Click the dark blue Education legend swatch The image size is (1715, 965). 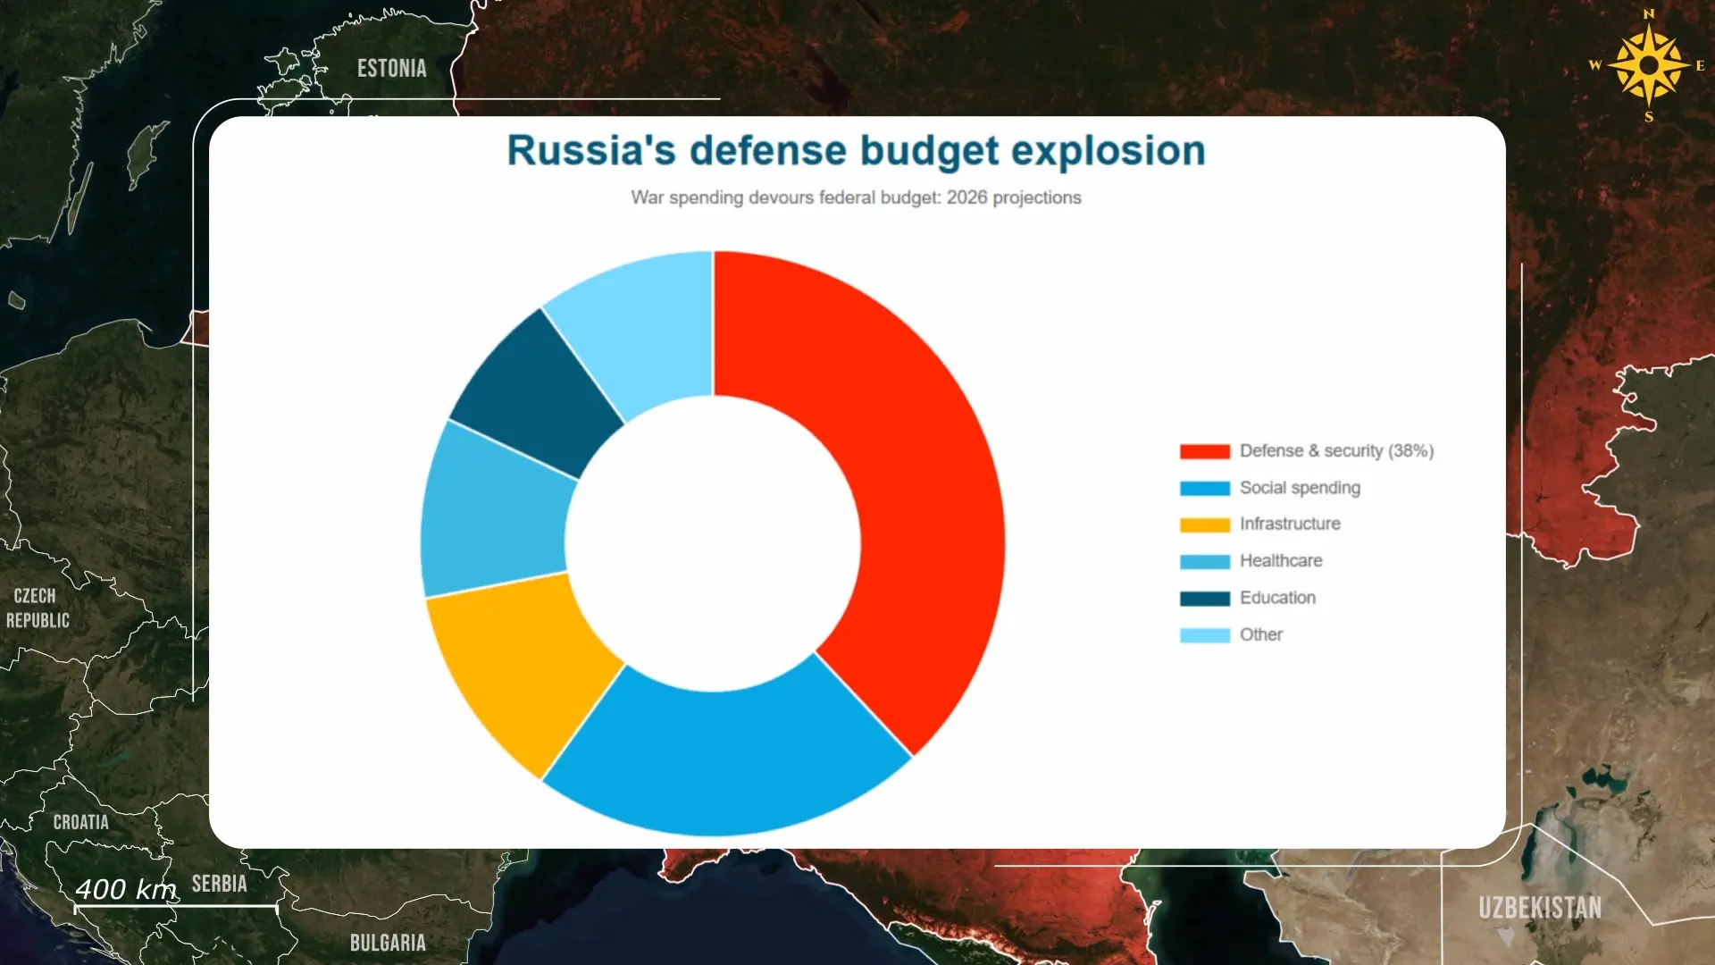[1204, 599]
